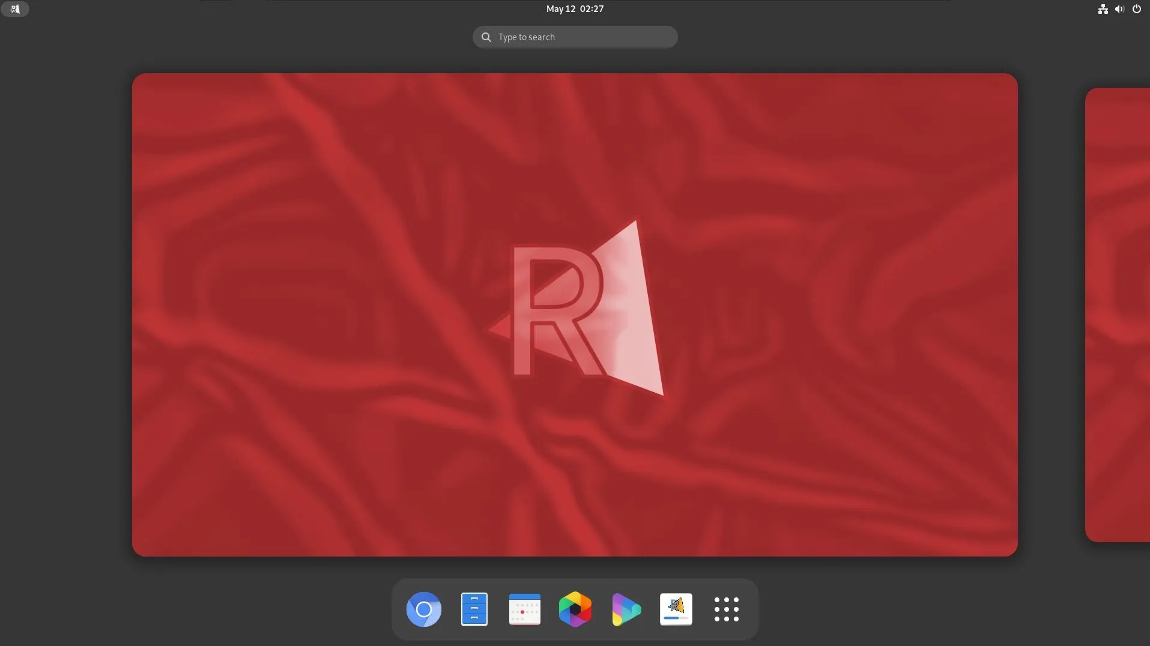Open network settings from the top bar
The width and height of the screenshot is (1150, 646).
(x=1104, y=9)
